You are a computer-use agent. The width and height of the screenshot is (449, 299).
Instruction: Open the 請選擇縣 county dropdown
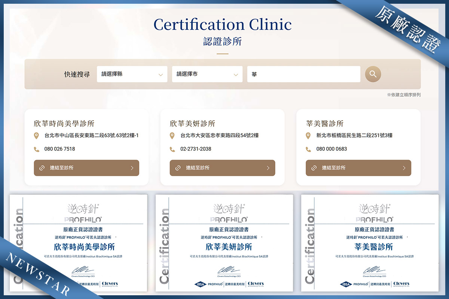point(132,74)
